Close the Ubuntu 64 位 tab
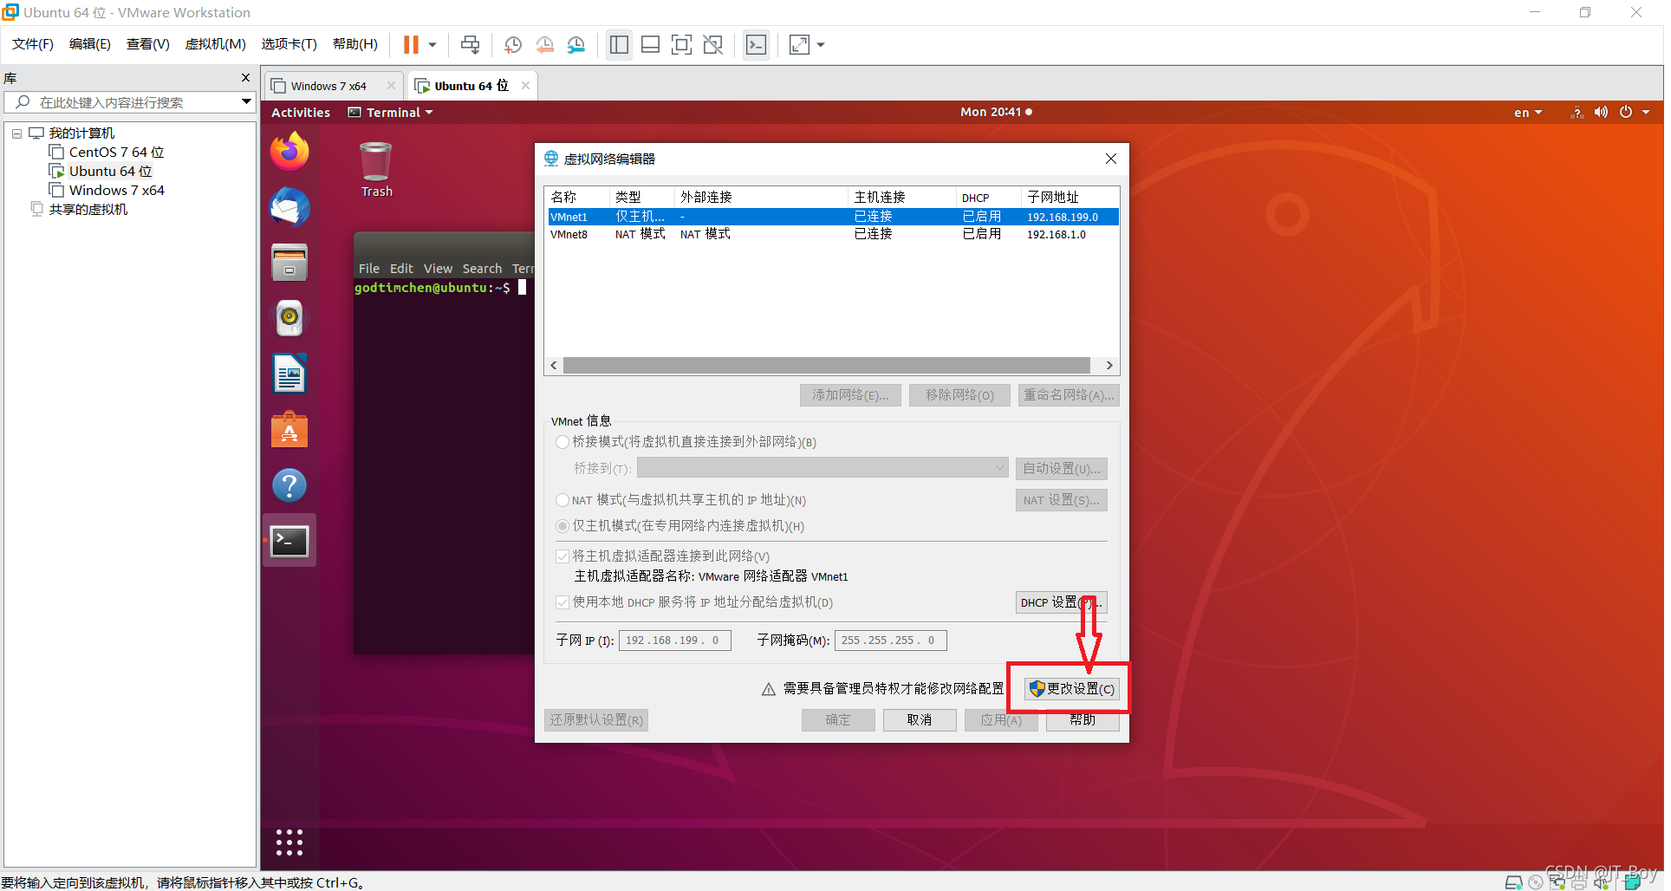 point(525,85)
